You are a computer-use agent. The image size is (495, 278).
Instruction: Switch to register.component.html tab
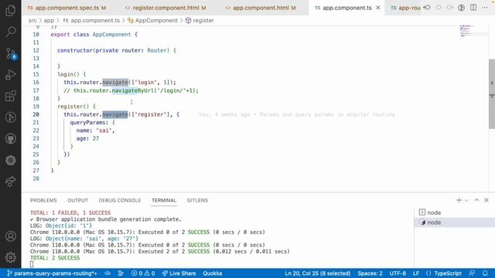(166, 8)
